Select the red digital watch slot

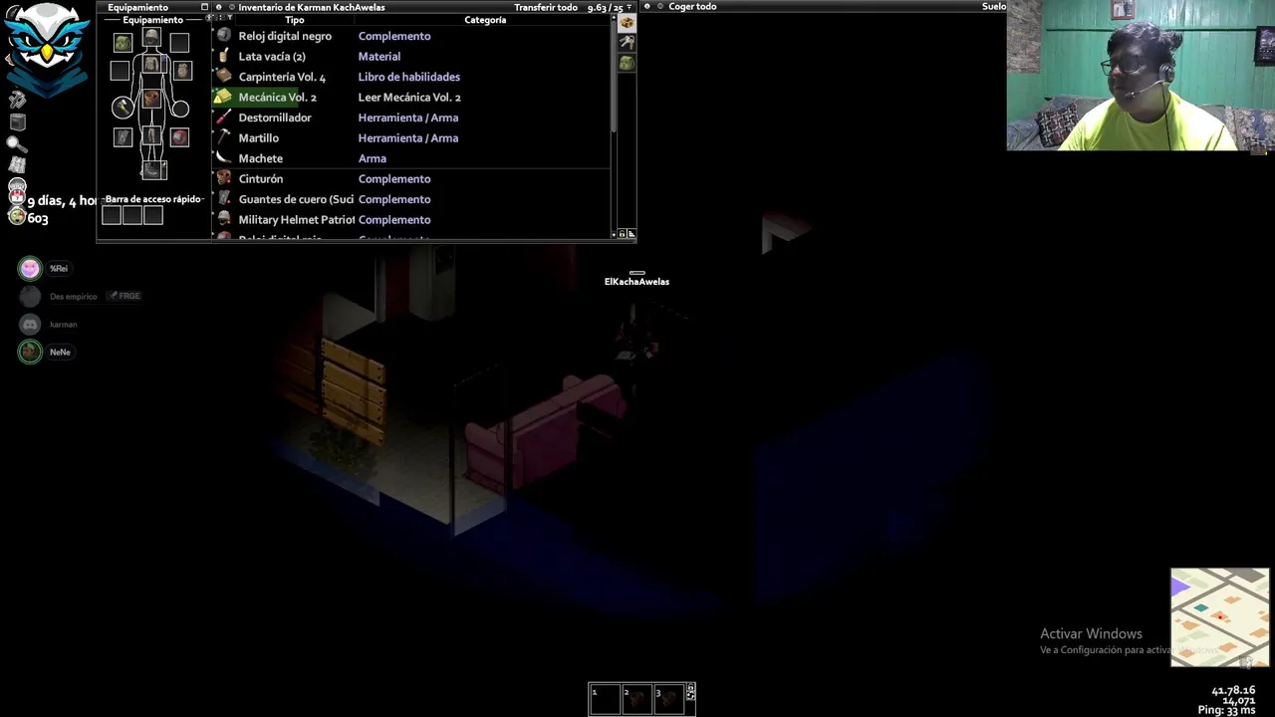(x=179, y=137)
